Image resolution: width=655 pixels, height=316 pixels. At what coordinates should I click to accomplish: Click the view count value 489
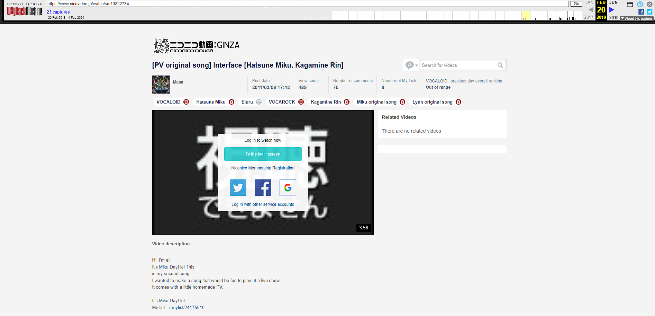302,87
